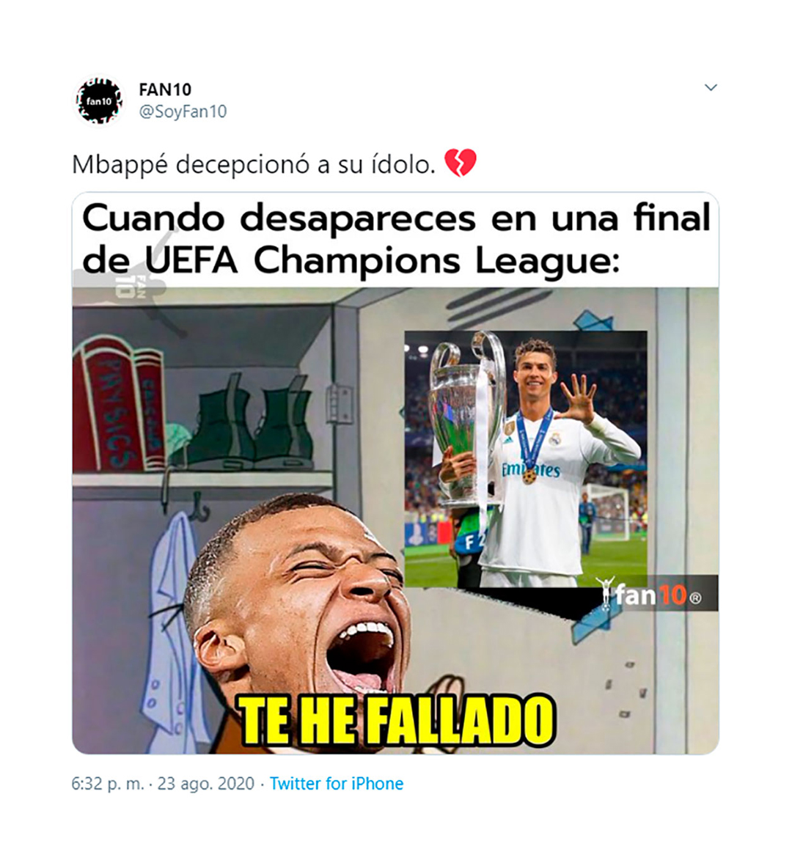Screen dimensions: 792x863
Task: Click the broken heart emoji
Action: point(460,163)
